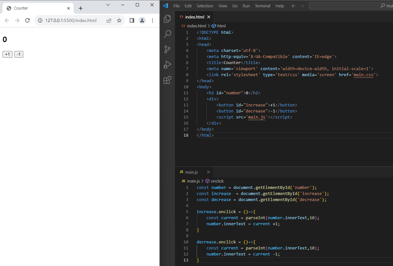
Task: Select the index.html editor tab
Action: (194, 17)
